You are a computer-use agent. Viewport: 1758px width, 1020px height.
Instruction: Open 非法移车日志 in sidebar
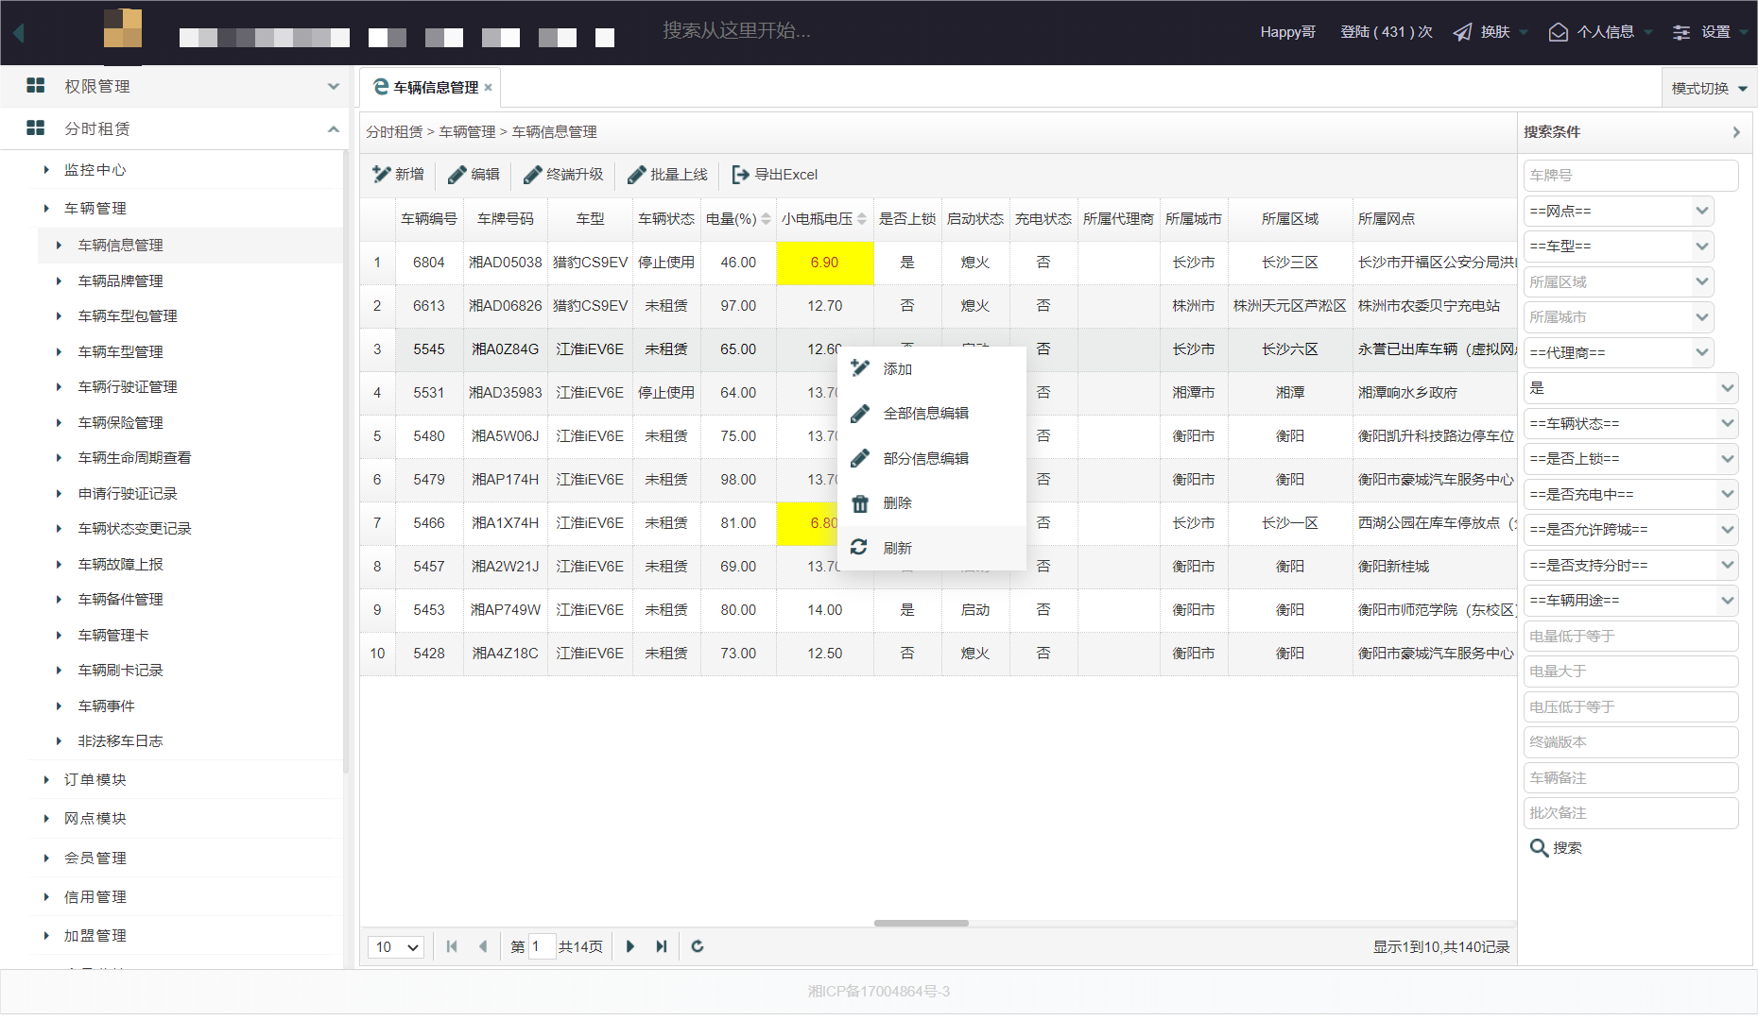coord(121,741)
